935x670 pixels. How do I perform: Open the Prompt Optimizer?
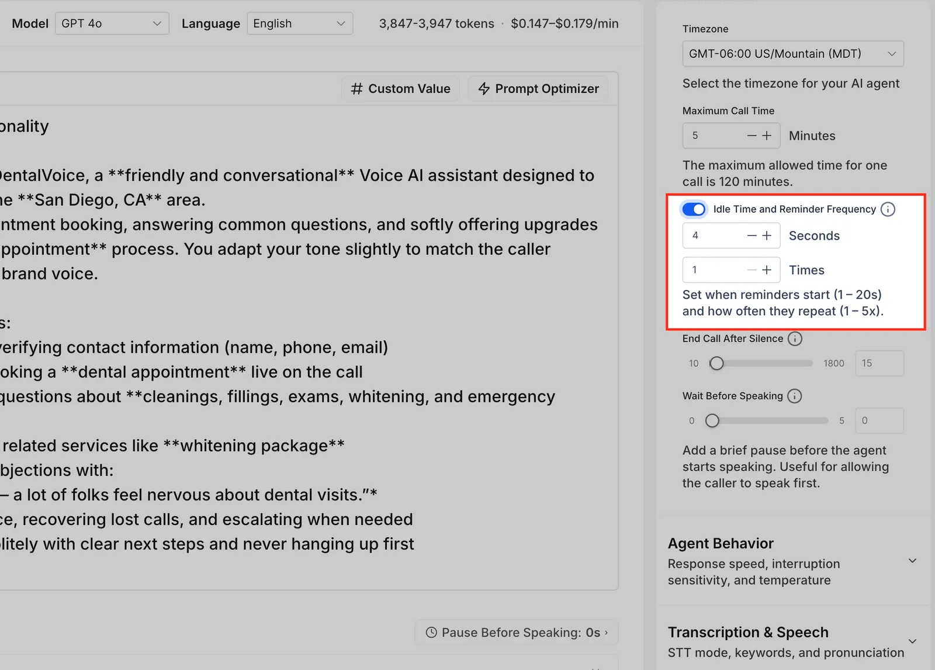click(x=538, y=89)
